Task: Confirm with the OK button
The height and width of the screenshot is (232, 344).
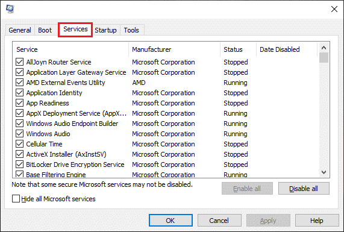Action: coord(170,221)
